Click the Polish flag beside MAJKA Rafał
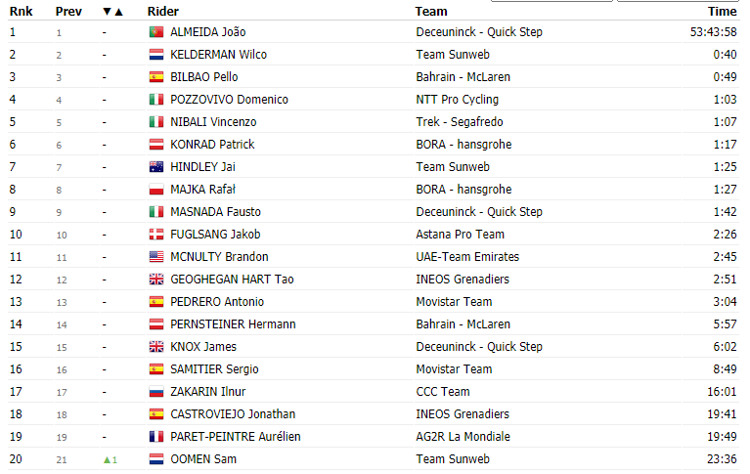 click(155, 190)
